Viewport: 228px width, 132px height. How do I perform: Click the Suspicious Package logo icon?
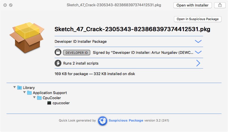coord(102,121)
